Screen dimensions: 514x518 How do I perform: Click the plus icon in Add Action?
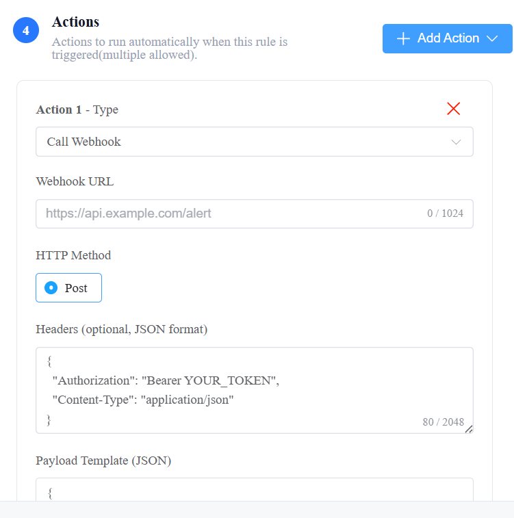(403, 38)
